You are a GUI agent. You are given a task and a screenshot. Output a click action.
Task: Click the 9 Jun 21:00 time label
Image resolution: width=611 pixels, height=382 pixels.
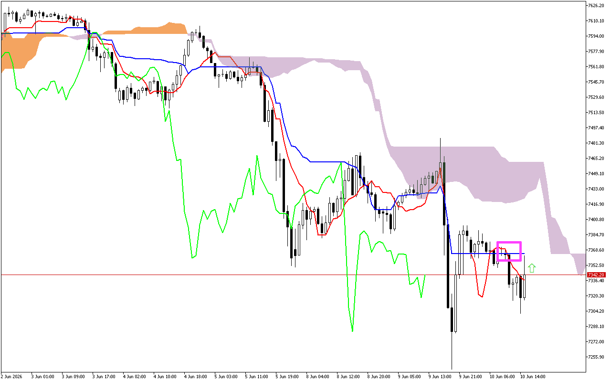point(470,377)
